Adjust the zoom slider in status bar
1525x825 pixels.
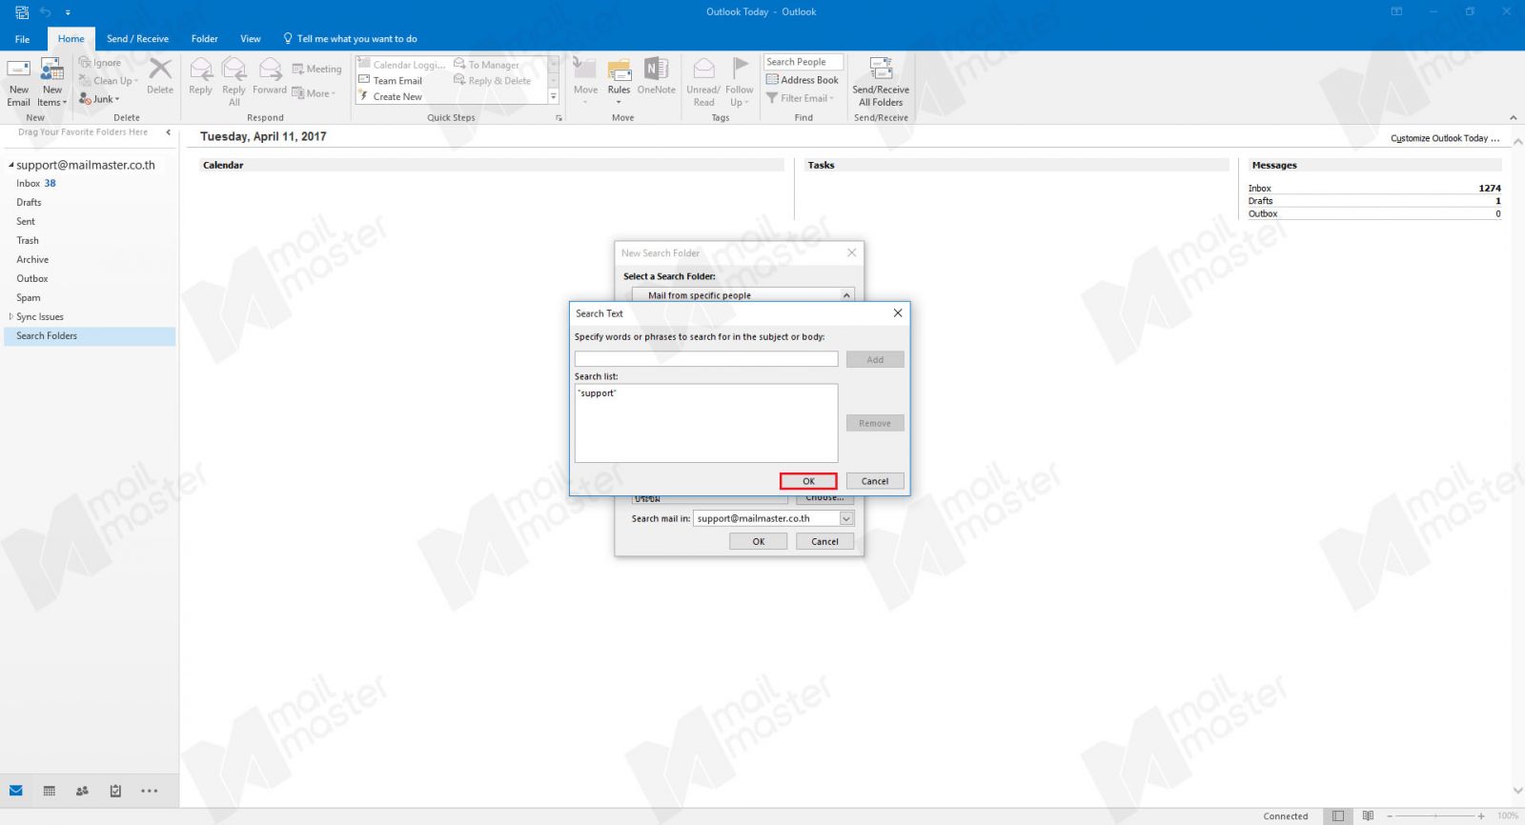point(1435,816)
